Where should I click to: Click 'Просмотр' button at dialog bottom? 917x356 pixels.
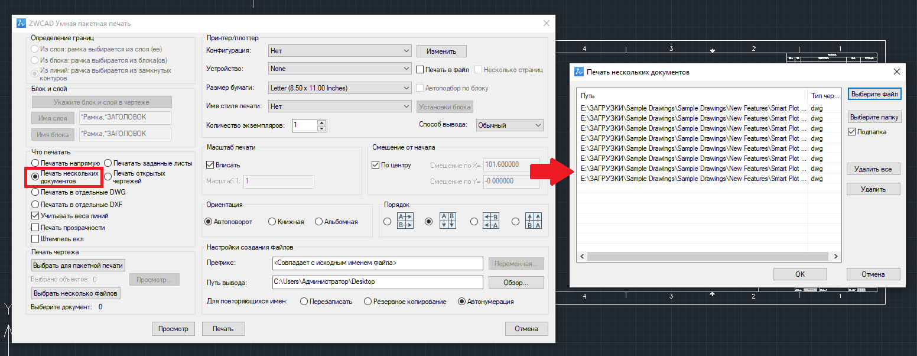click(173, 329)
